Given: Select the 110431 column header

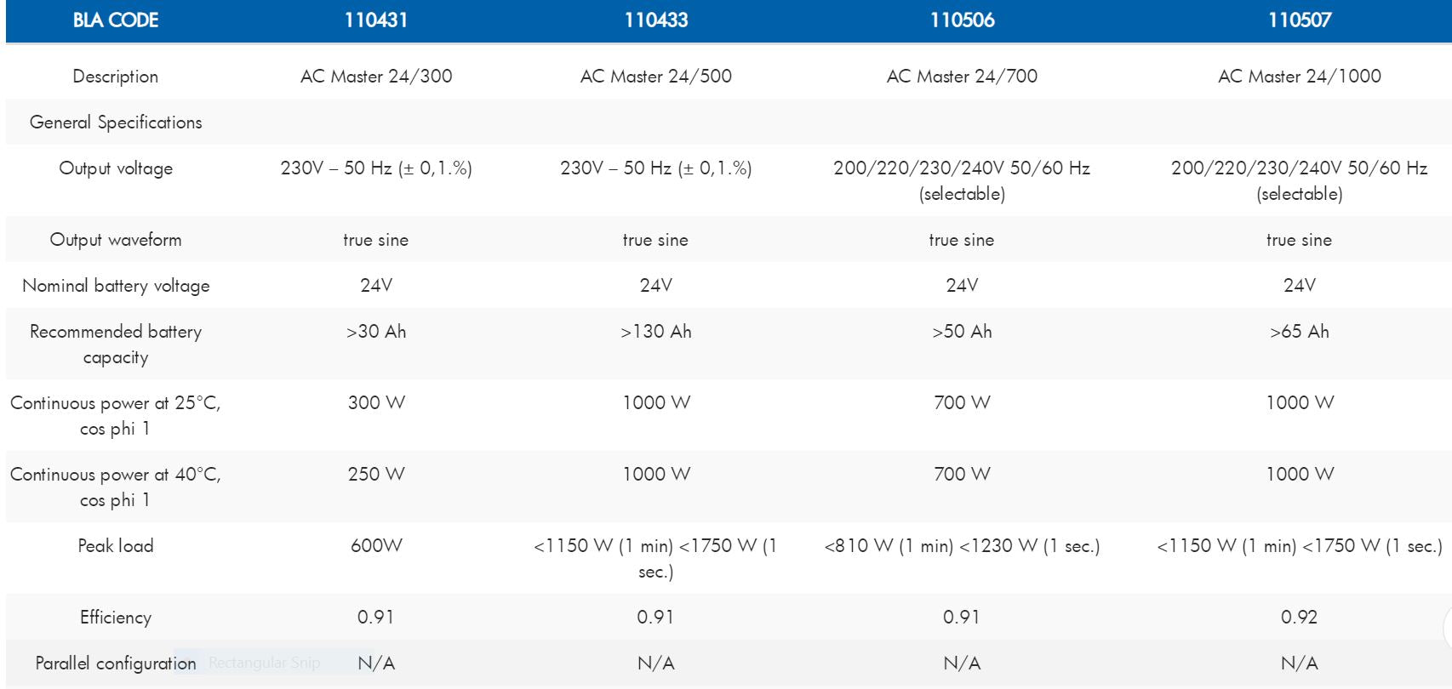Looking at the screenshot, I should tap(376, 20).
